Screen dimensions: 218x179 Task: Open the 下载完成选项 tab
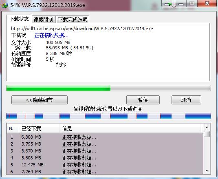point(73,20)
